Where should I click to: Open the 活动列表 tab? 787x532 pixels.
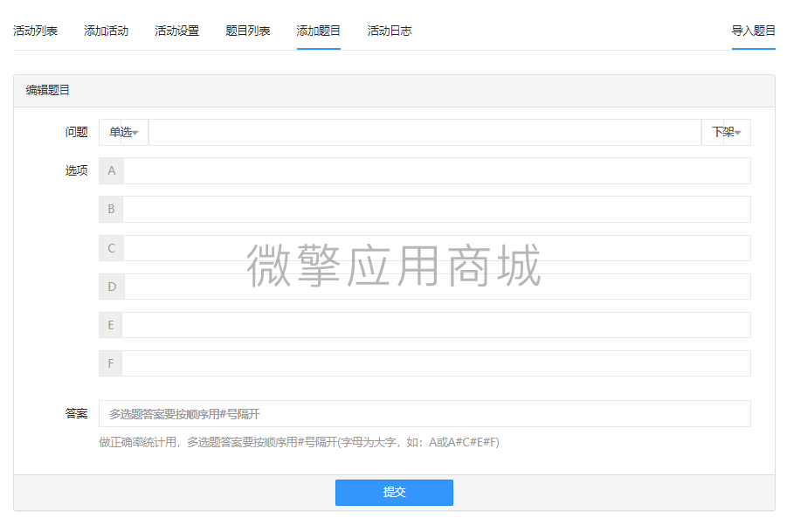35,31
